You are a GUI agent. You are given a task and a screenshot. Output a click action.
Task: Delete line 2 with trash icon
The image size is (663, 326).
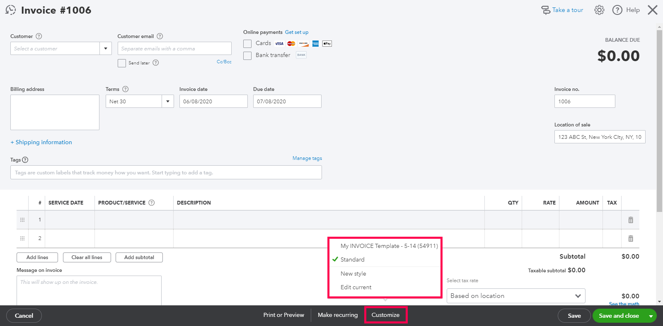631,238
